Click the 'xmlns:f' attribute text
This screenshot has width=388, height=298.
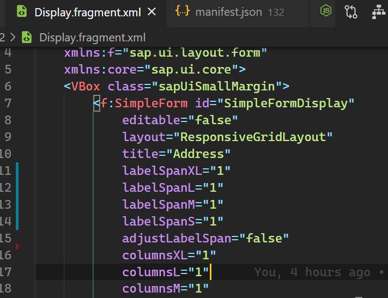point(89,53)
